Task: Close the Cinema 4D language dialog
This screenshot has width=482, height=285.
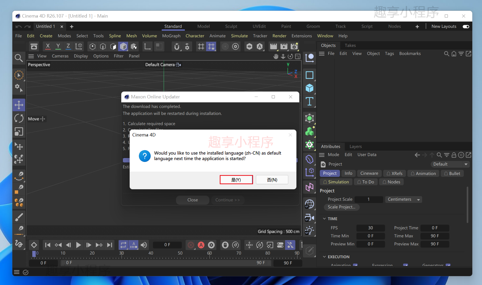Action: (290, 135)
